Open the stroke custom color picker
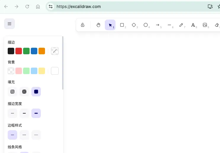220x153 pixels. tap(55, 51)
